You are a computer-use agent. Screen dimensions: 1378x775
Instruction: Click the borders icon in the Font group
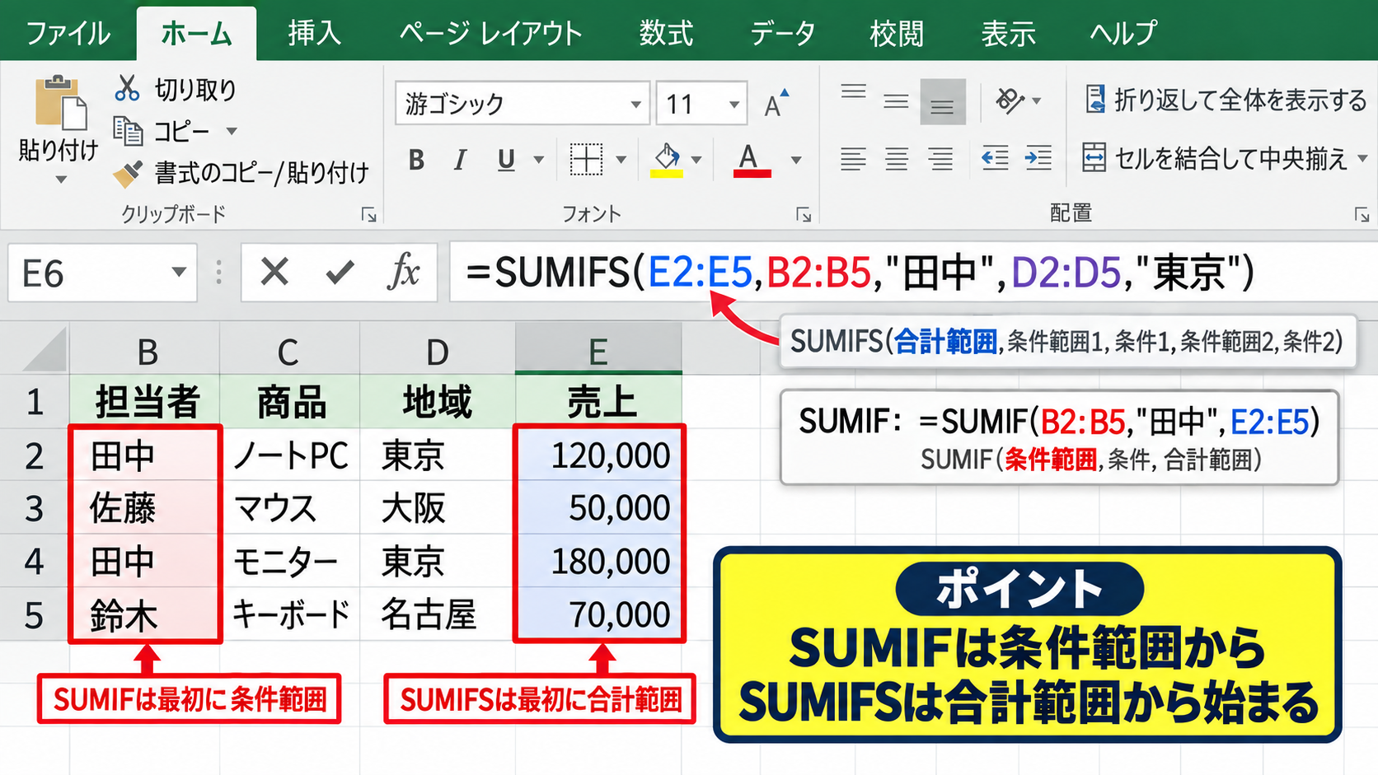coord(586,159)
